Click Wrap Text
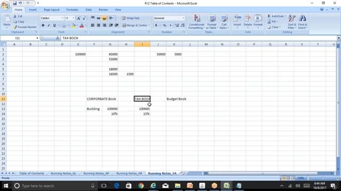Image resolution: width=341 pixels, height=191 pixels. click(x=131, y=18)
